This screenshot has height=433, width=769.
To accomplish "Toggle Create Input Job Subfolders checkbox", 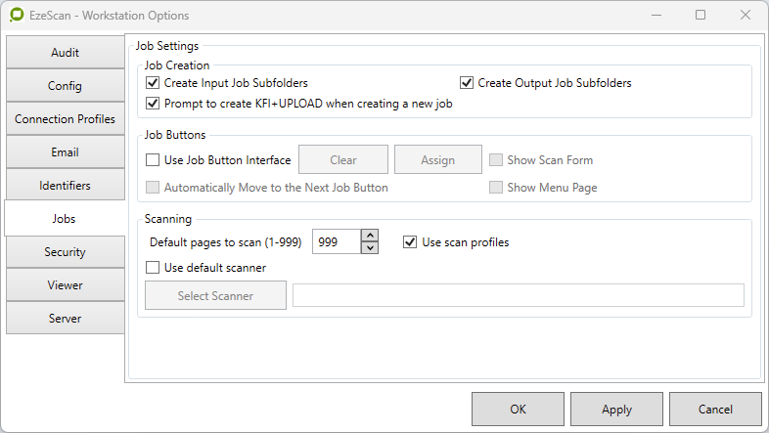I will pyautogui.click(x=153, y=83).
